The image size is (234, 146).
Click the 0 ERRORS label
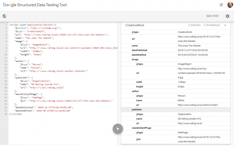click(194, 25)
